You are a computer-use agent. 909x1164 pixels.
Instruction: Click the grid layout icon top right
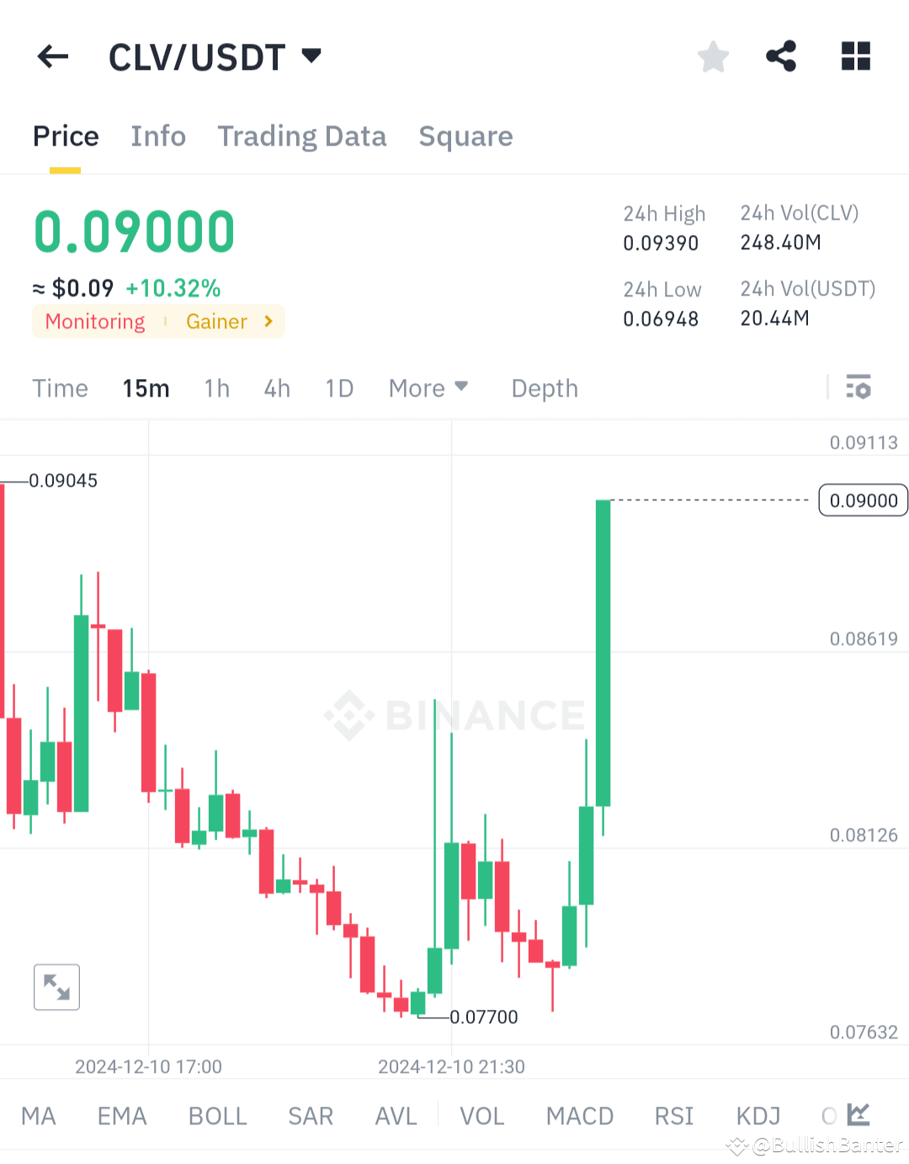click(855, 56)
